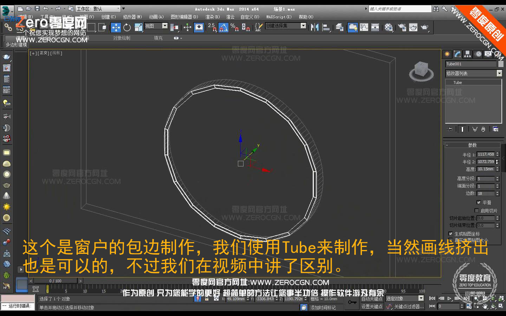Viewport: 506px width, 316px height.
Task: Open the 选定对象 key filter dropdown
Action: pyautogui.click(x=405, y=298)
